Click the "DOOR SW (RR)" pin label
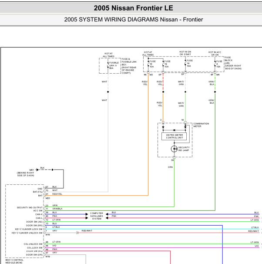Viewport: 262px width, 264px height. pyautogui.click(x=34, y=225)
